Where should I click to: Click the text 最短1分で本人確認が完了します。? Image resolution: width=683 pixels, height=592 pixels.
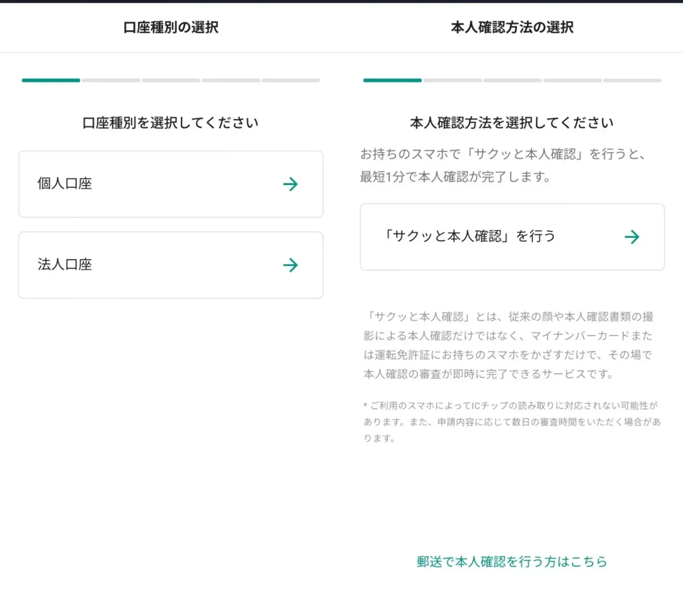[x=456, y=177]
